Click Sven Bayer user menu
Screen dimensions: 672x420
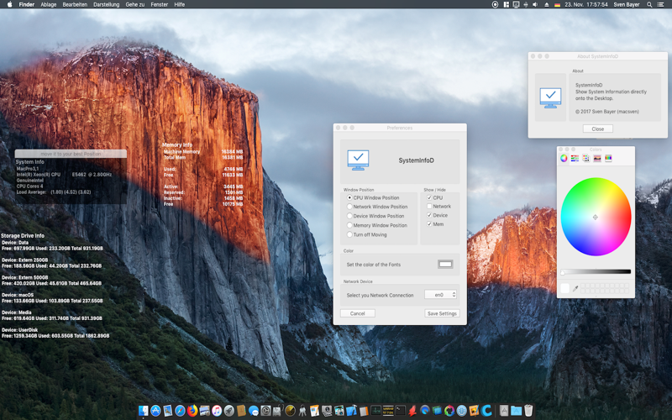[x=626, y=4]
